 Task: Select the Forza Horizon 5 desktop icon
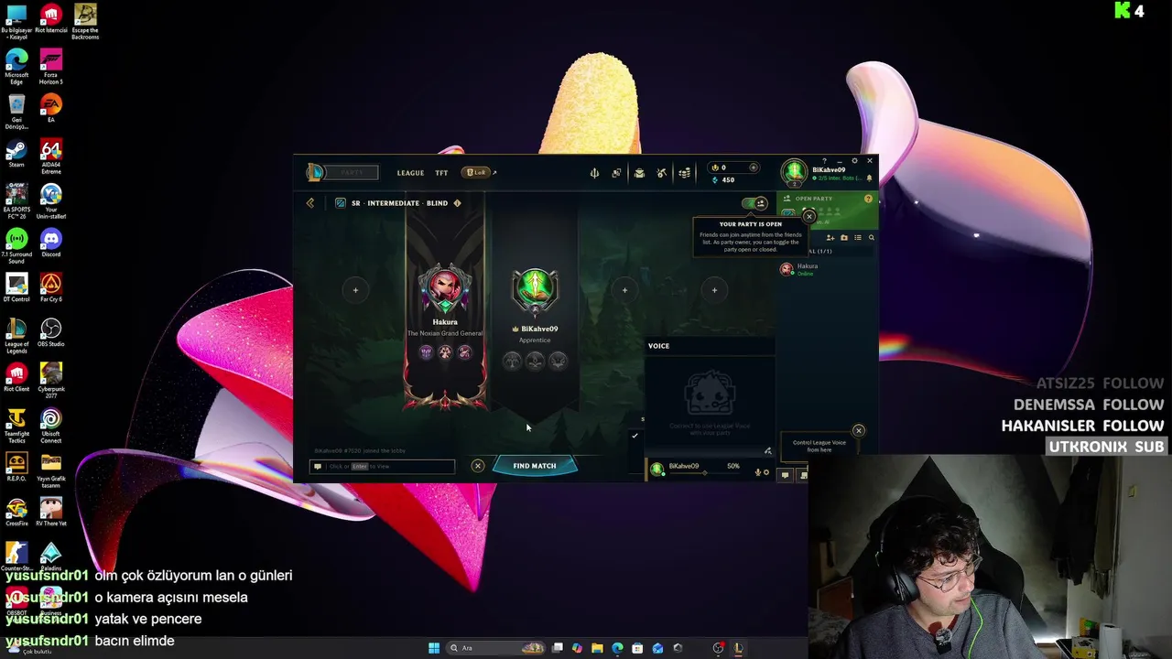click(x=51, y=67)
